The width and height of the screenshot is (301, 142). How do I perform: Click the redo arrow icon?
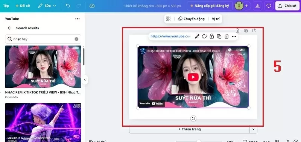click(79, 6)
